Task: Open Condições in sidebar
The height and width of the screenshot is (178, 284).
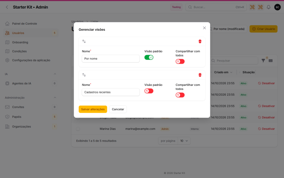Action: [19, 51]
